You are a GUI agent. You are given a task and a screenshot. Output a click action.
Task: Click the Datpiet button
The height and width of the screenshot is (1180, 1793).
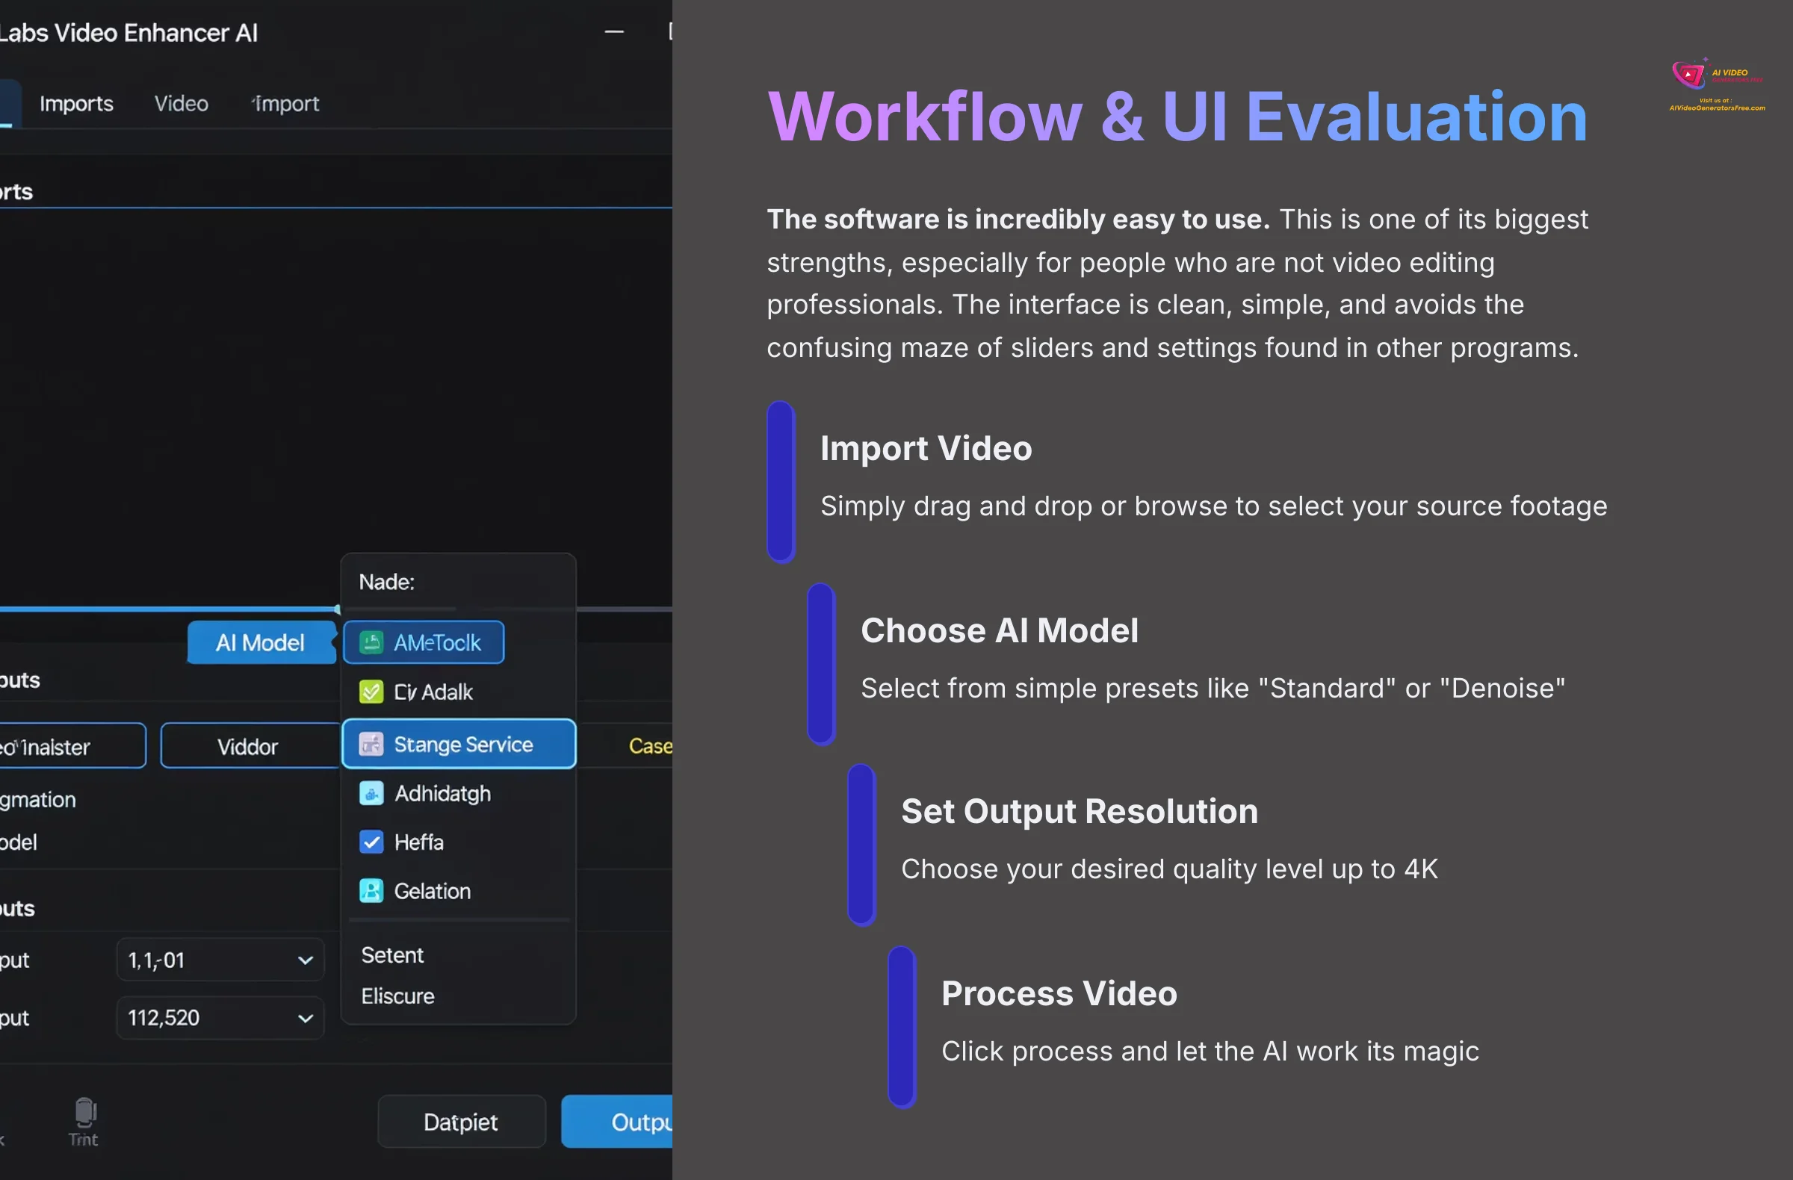[x=461, y=1122]
